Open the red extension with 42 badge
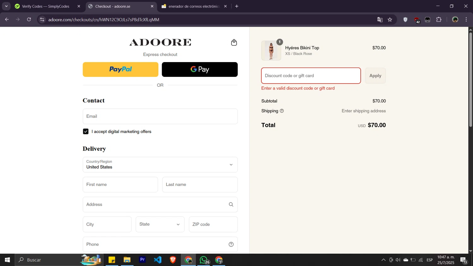Viewport: 473px width, 266px height. coord(417,20)
